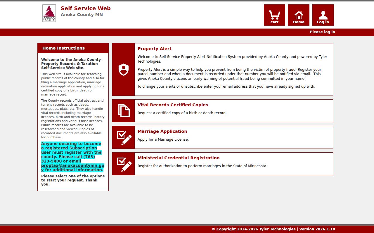Open Vital Records Certified Copies
Viewport: 374px width, 233px height.
(173, 105)
